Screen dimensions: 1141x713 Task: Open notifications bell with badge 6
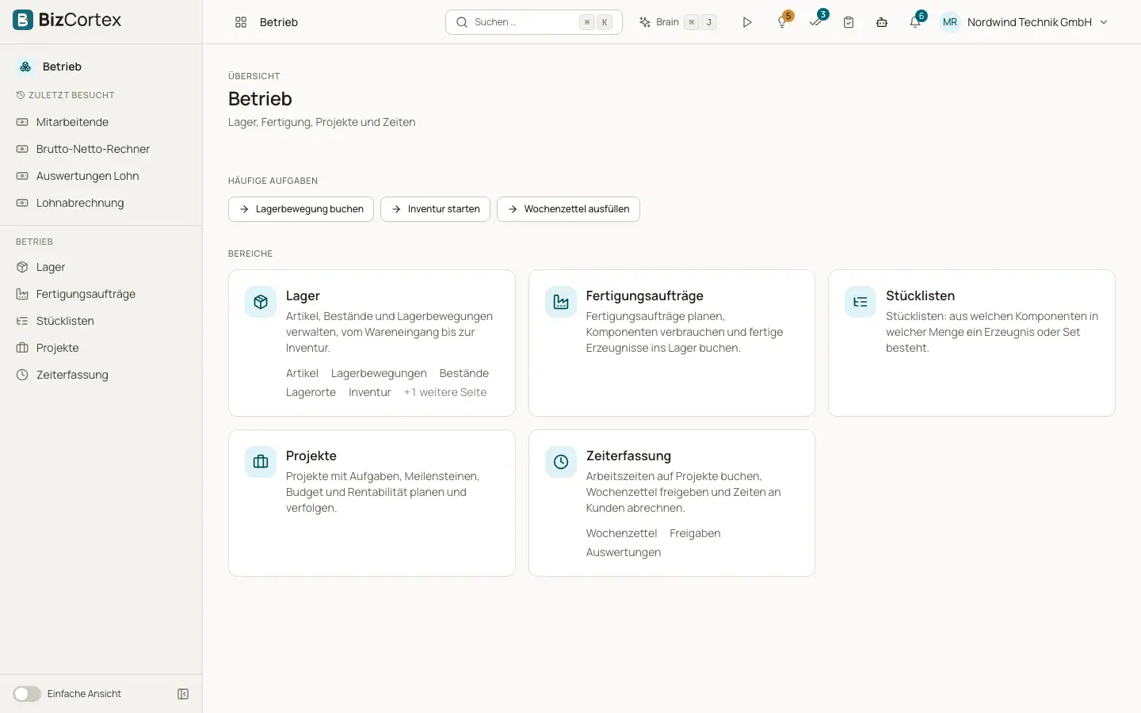coord(916,21)
